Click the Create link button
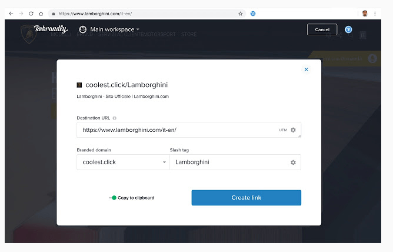The width and height of the screenshot is (393, 252). (x=247, y=198)
